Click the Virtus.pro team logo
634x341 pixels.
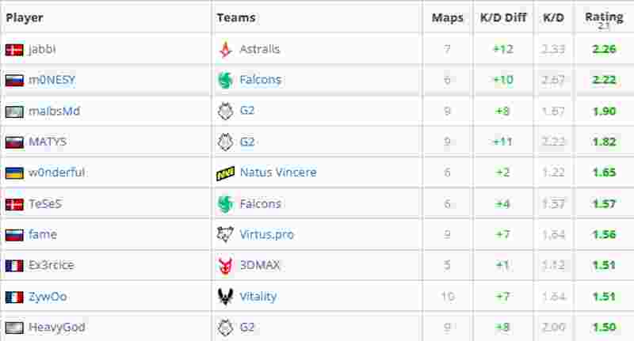tap(226, 234)
